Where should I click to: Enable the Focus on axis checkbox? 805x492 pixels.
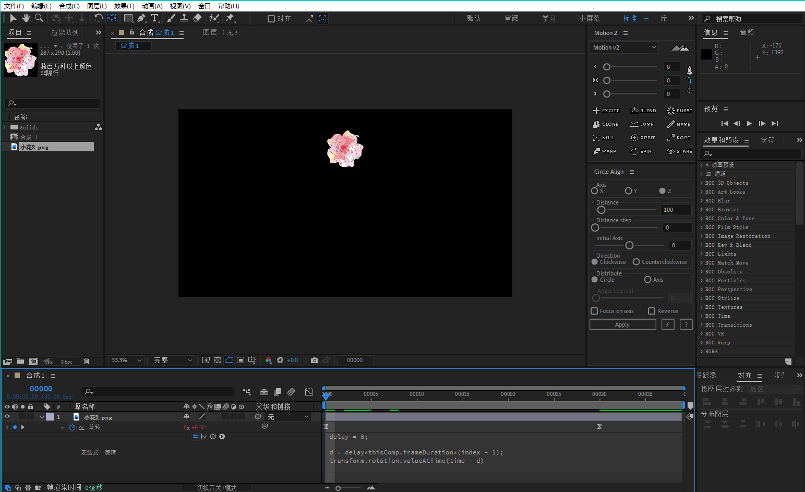[594, 311]
